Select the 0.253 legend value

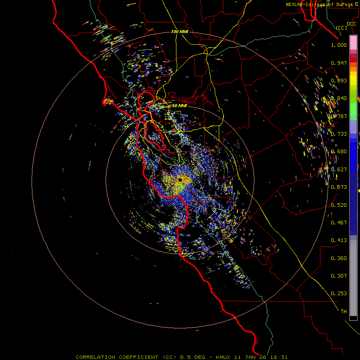tap(339, 294)
